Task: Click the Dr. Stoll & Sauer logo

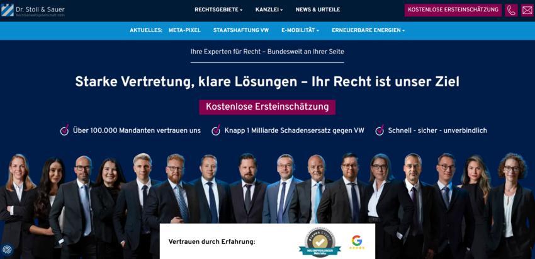Action: click(x=33, y=11)
